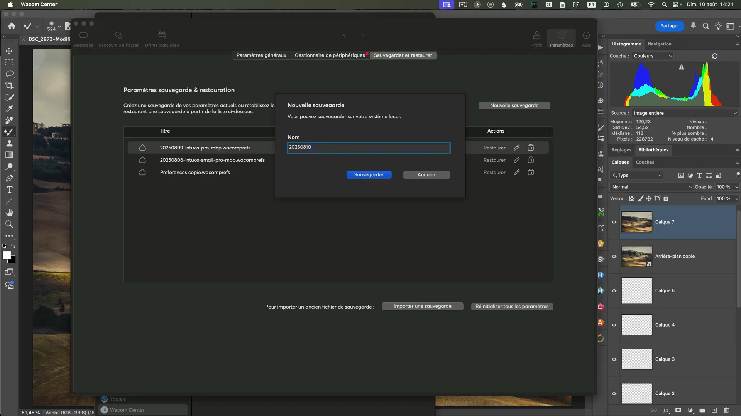Open Histogramme panel options menu

pyautogui.click(x=737, y=44)
